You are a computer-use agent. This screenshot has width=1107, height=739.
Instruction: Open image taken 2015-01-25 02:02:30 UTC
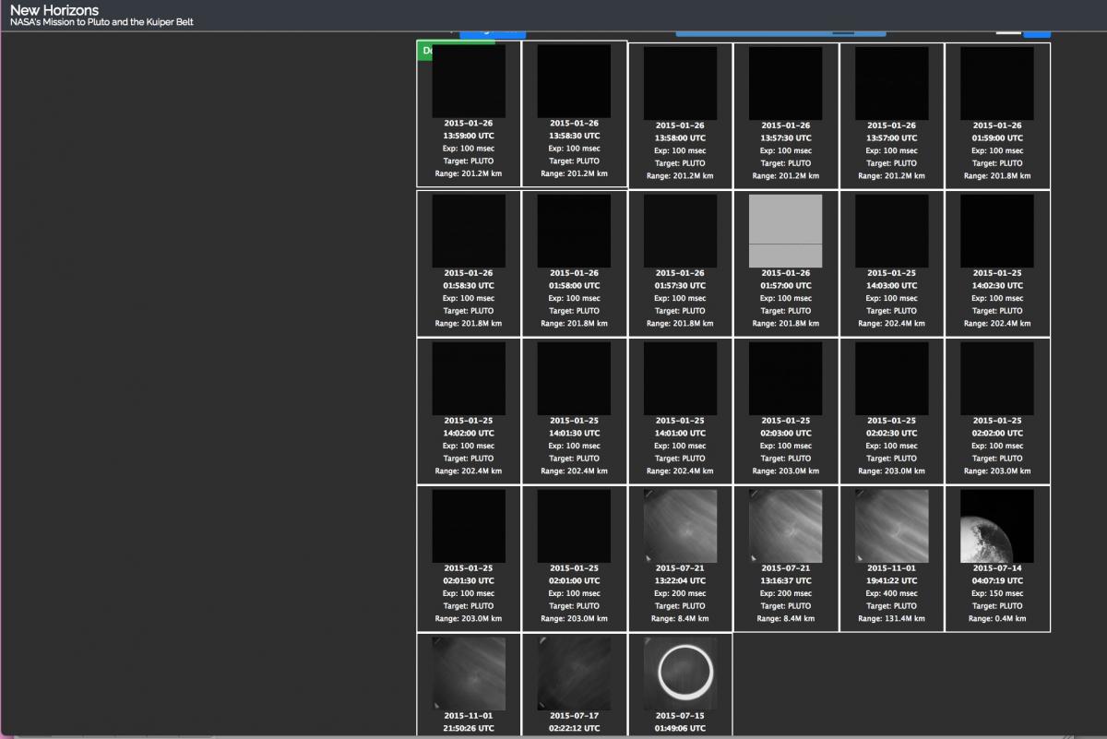[891, 379]
